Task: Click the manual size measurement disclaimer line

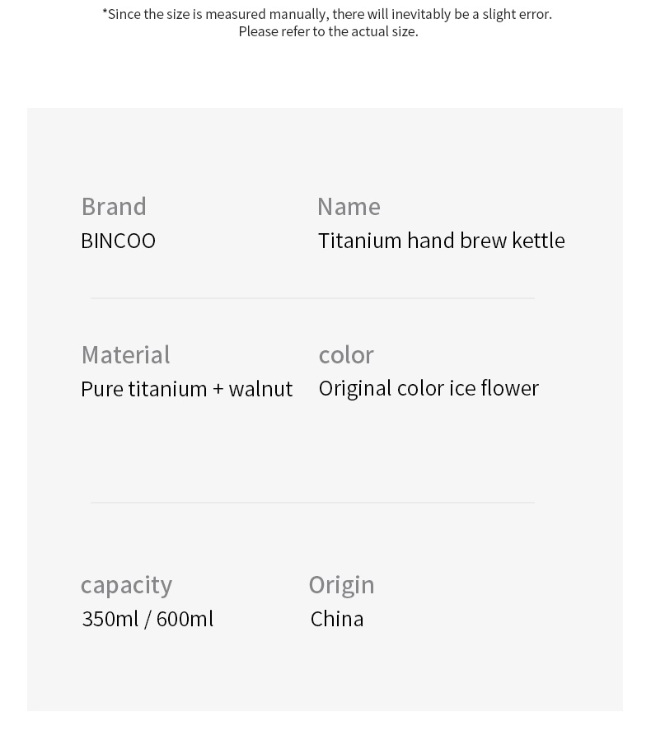Action: tap(327, 14)
